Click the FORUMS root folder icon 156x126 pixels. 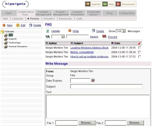click(x=2, y=32)
